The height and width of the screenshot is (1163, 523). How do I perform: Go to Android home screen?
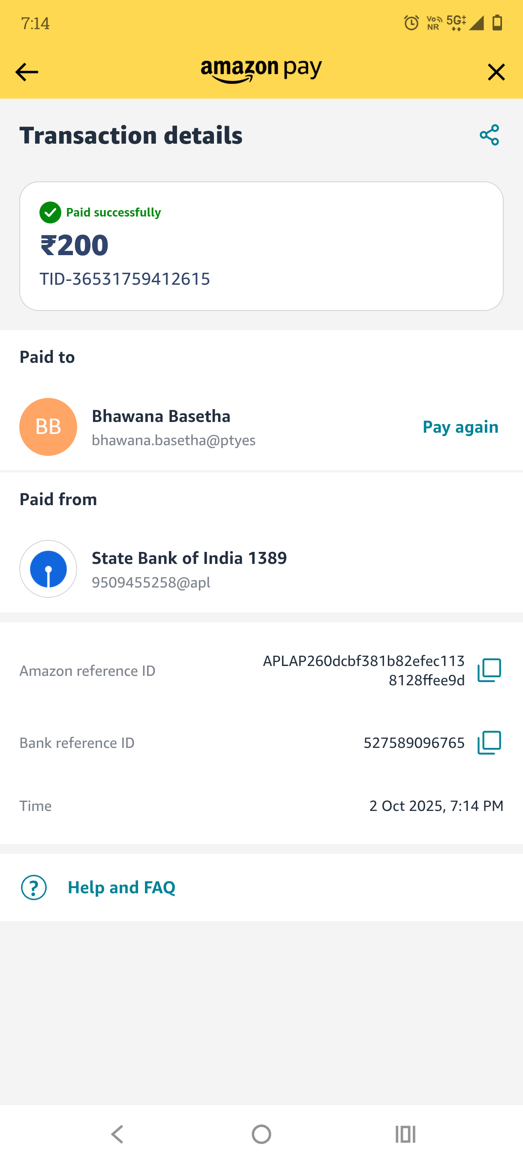(x=261, y=1134)
